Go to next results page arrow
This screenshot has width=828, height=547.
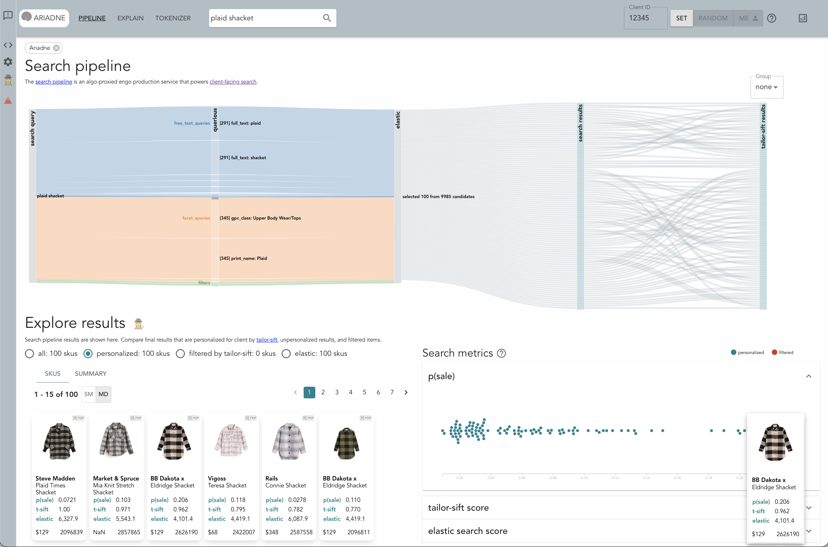[x=406, y=393]
